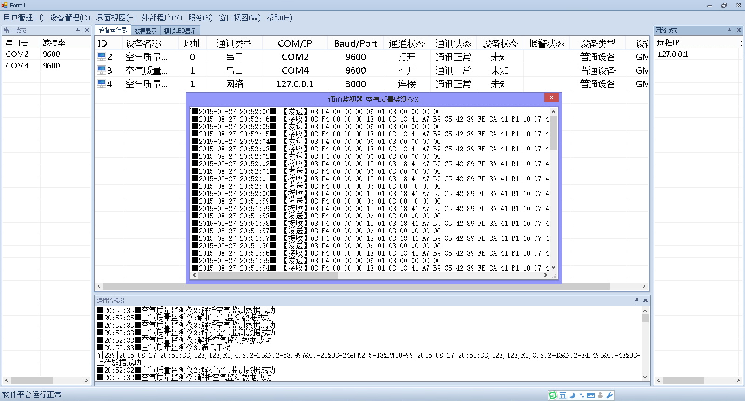Switch to the 模拟LED显示 tab

[180, 31]
